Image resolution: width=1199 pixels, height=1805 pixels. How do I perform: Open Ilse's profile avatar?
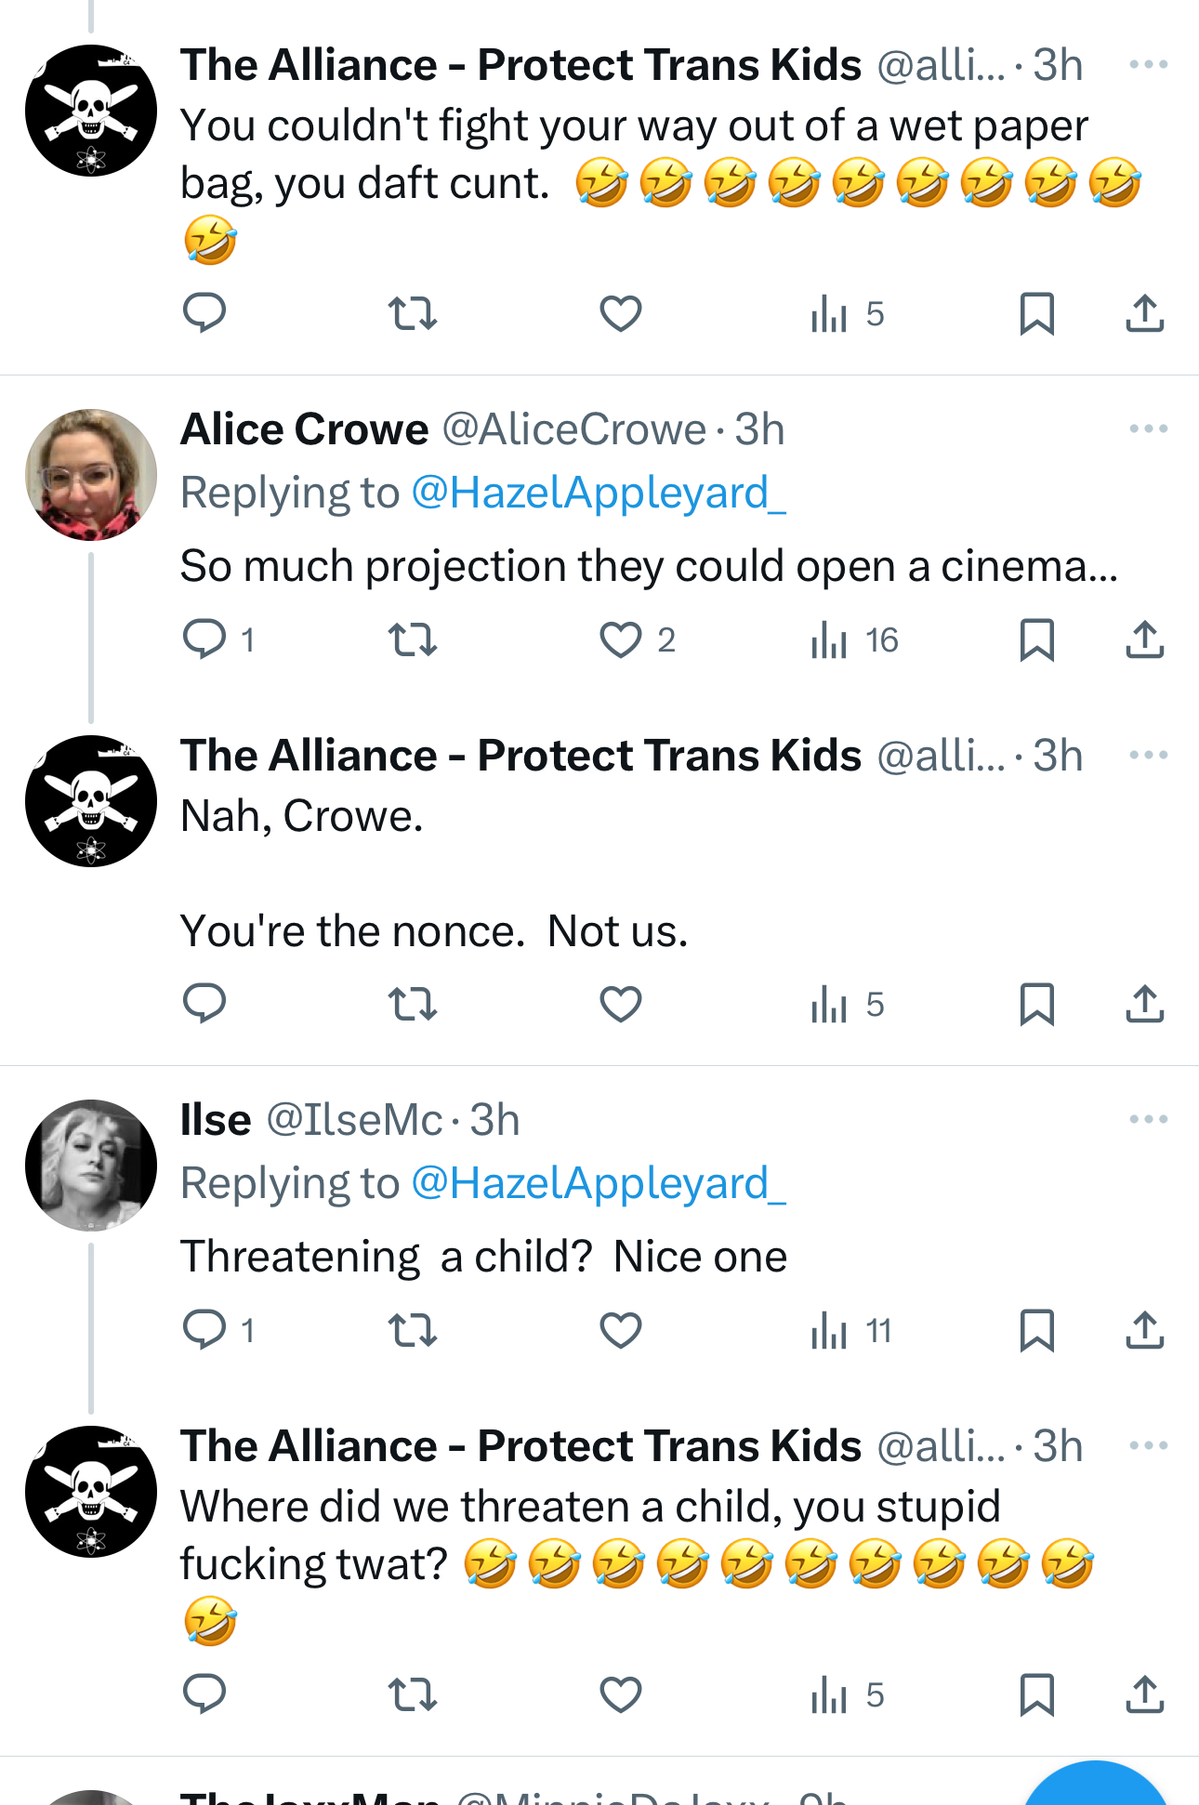pyautogui.click(x=91, y=1165)
